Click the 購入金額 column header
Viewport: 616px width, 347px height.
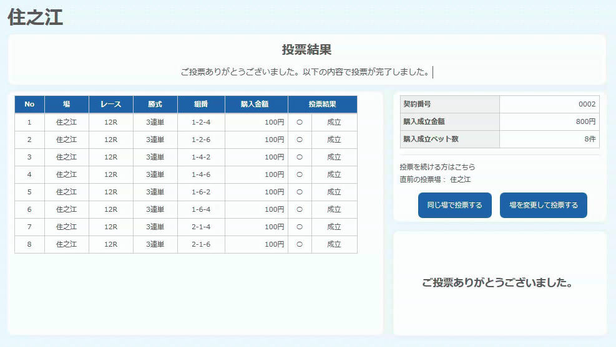pyautogui.click(x=256, y=104)
